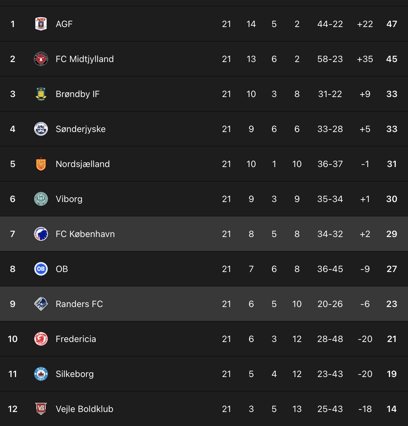Viewport: 408px width, 426px height.
Task: Go to FC Midtjylland team page
Action: 85,59
